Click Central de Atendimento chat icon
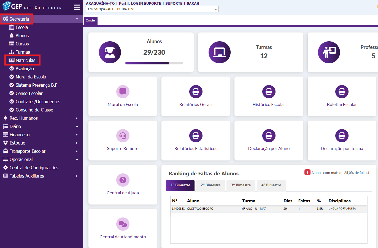The width and height of the screenshot is (378, 248). coord(123,224)
